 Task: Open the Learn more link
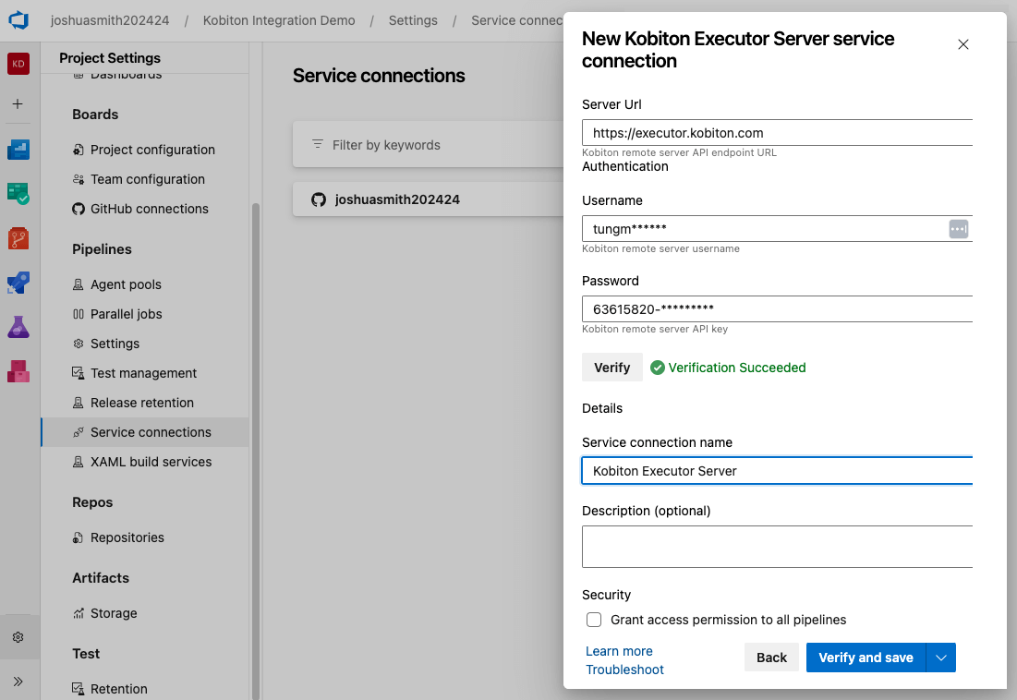(x=619, y=651)
